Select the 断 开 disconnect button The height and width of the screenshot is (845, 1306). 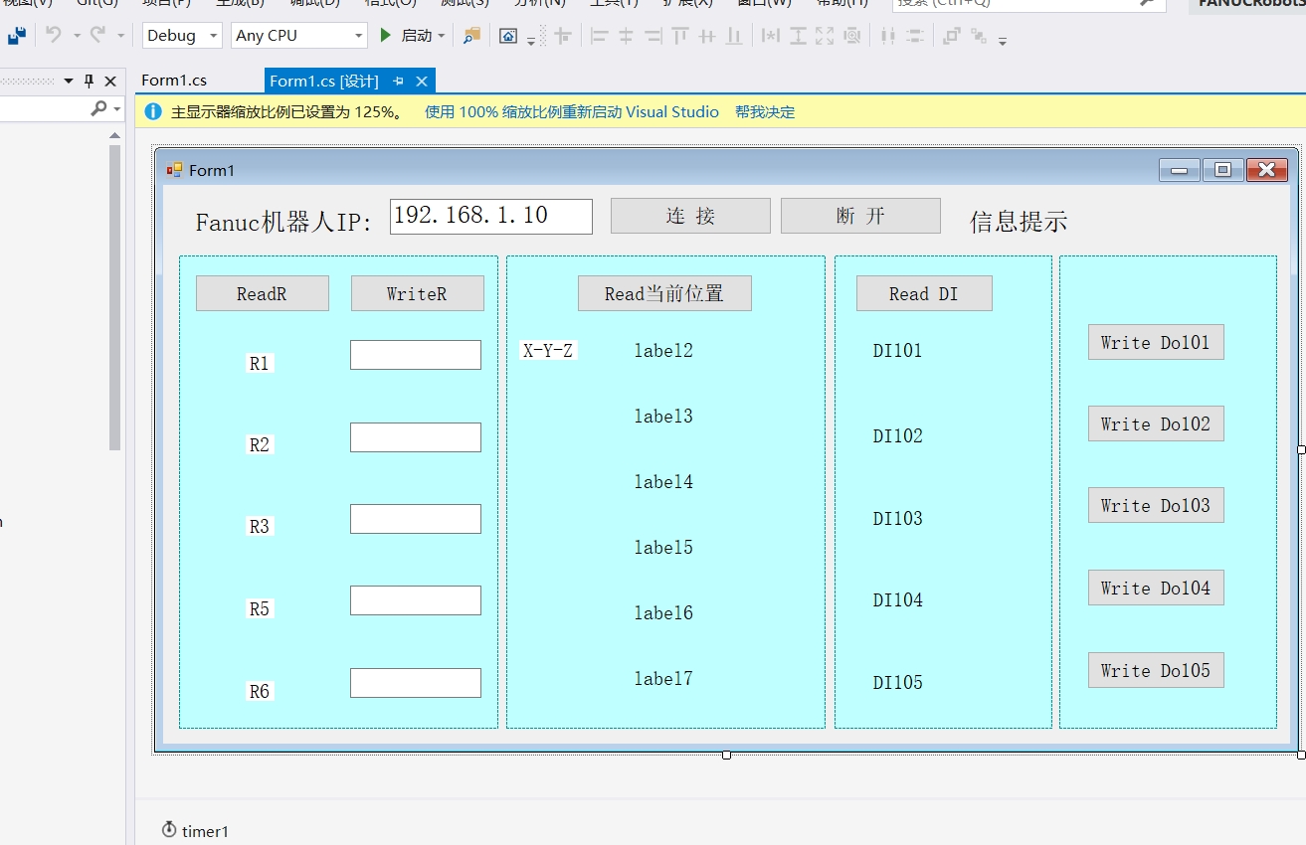coord(860,216)
